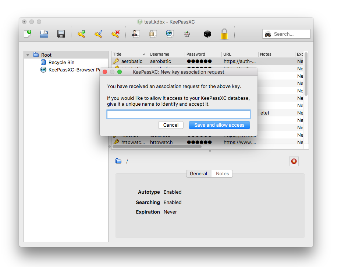Image resolution: width=341 pixels, height=267 pixels.
Task: Open the password generator dice icon
Action: click(x=207, y=34)
